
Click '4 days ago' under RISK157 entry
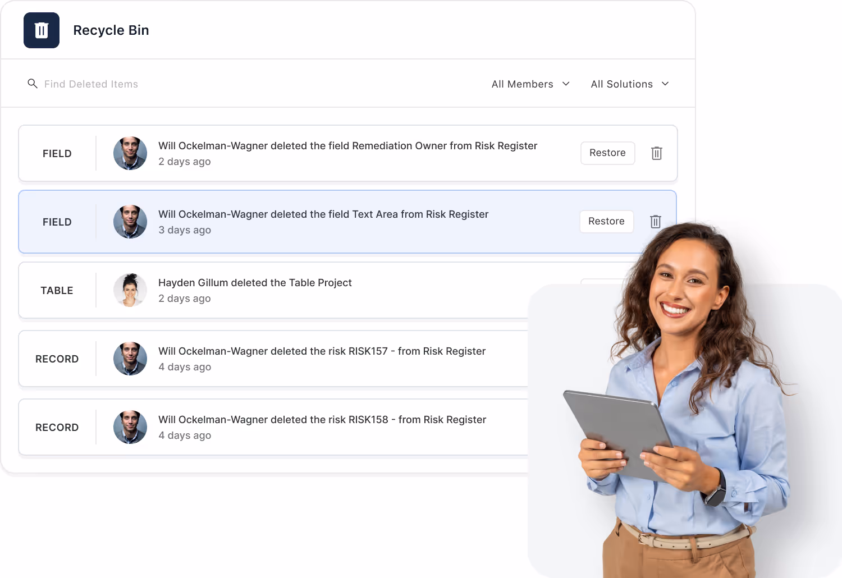[x=185, y=367]
